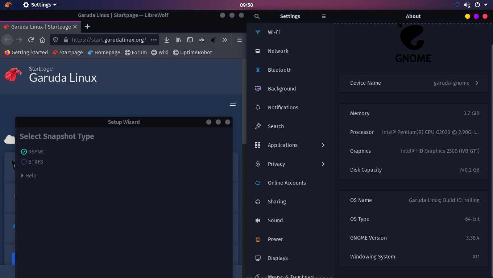Click the power icon in top bar
Screen dimensions: 493x278
[x=477, y=5]
